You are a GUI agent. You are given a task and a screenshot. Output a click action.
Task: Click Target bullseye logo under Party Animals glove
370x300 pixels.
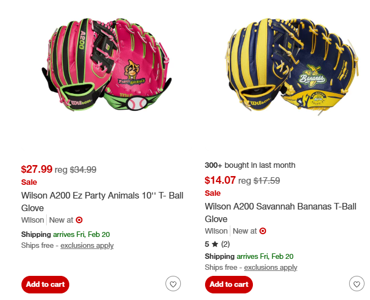click(79, 220)
